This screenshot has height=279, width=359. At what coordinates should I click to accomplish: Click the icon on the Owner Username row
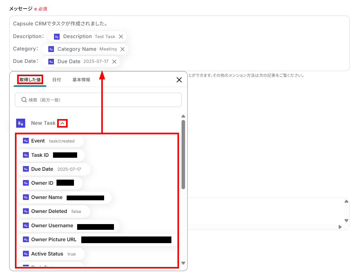26,225
